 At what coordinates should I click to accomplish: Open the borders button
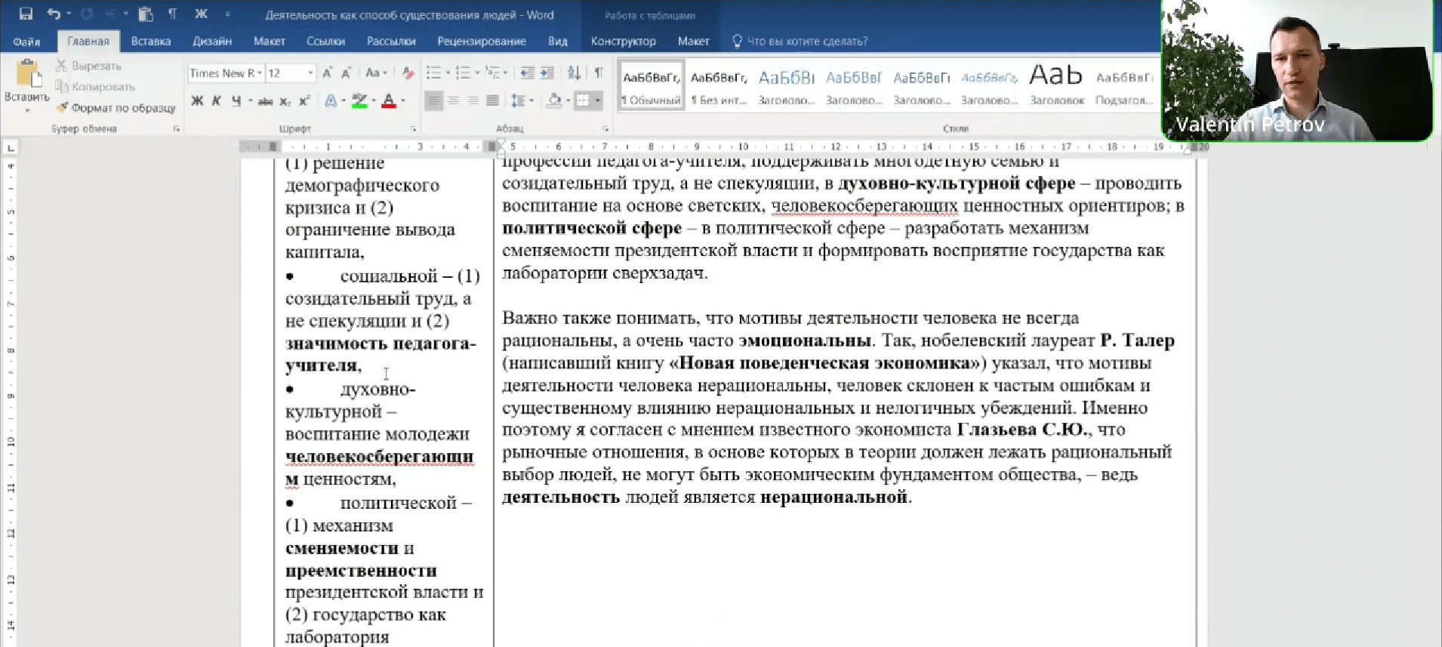[x=583, y=100]
